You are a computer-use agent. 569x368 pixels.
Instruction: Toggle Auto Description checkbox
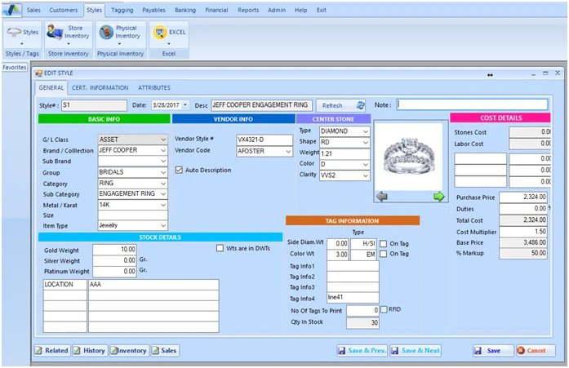(x=179, y=170)
